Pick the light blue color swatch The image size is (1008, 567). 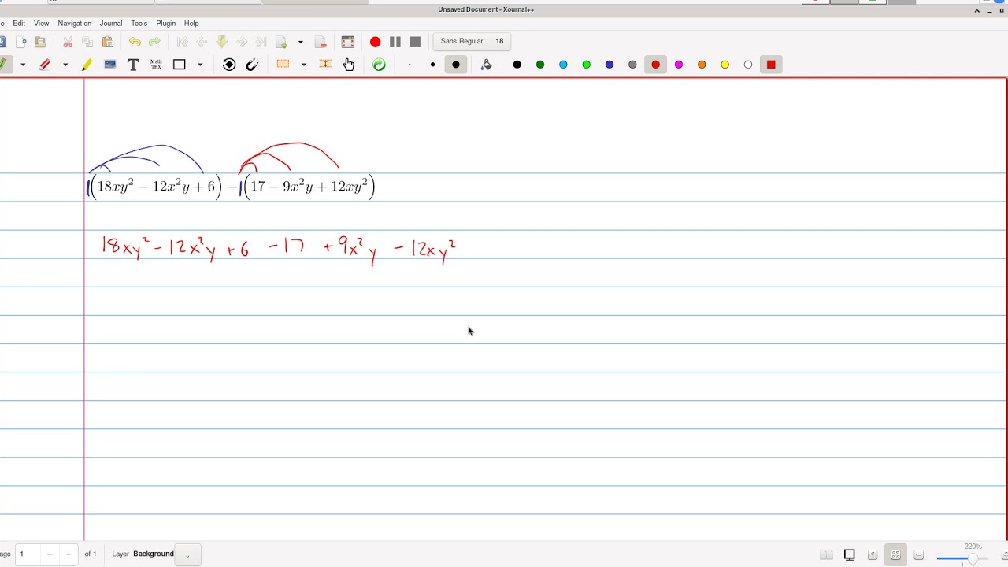pyautogui.click(x=563, y=65)
